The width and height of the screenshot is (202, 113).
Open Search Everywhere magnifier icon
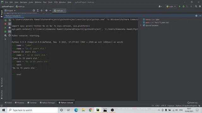196,6
